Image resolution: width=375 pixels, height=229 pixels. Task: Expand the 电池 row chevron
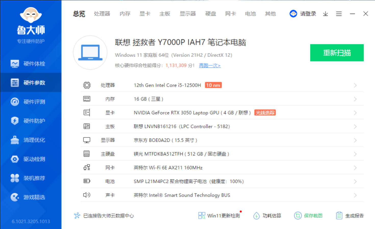pyautogui.click(x=355, y=181)
